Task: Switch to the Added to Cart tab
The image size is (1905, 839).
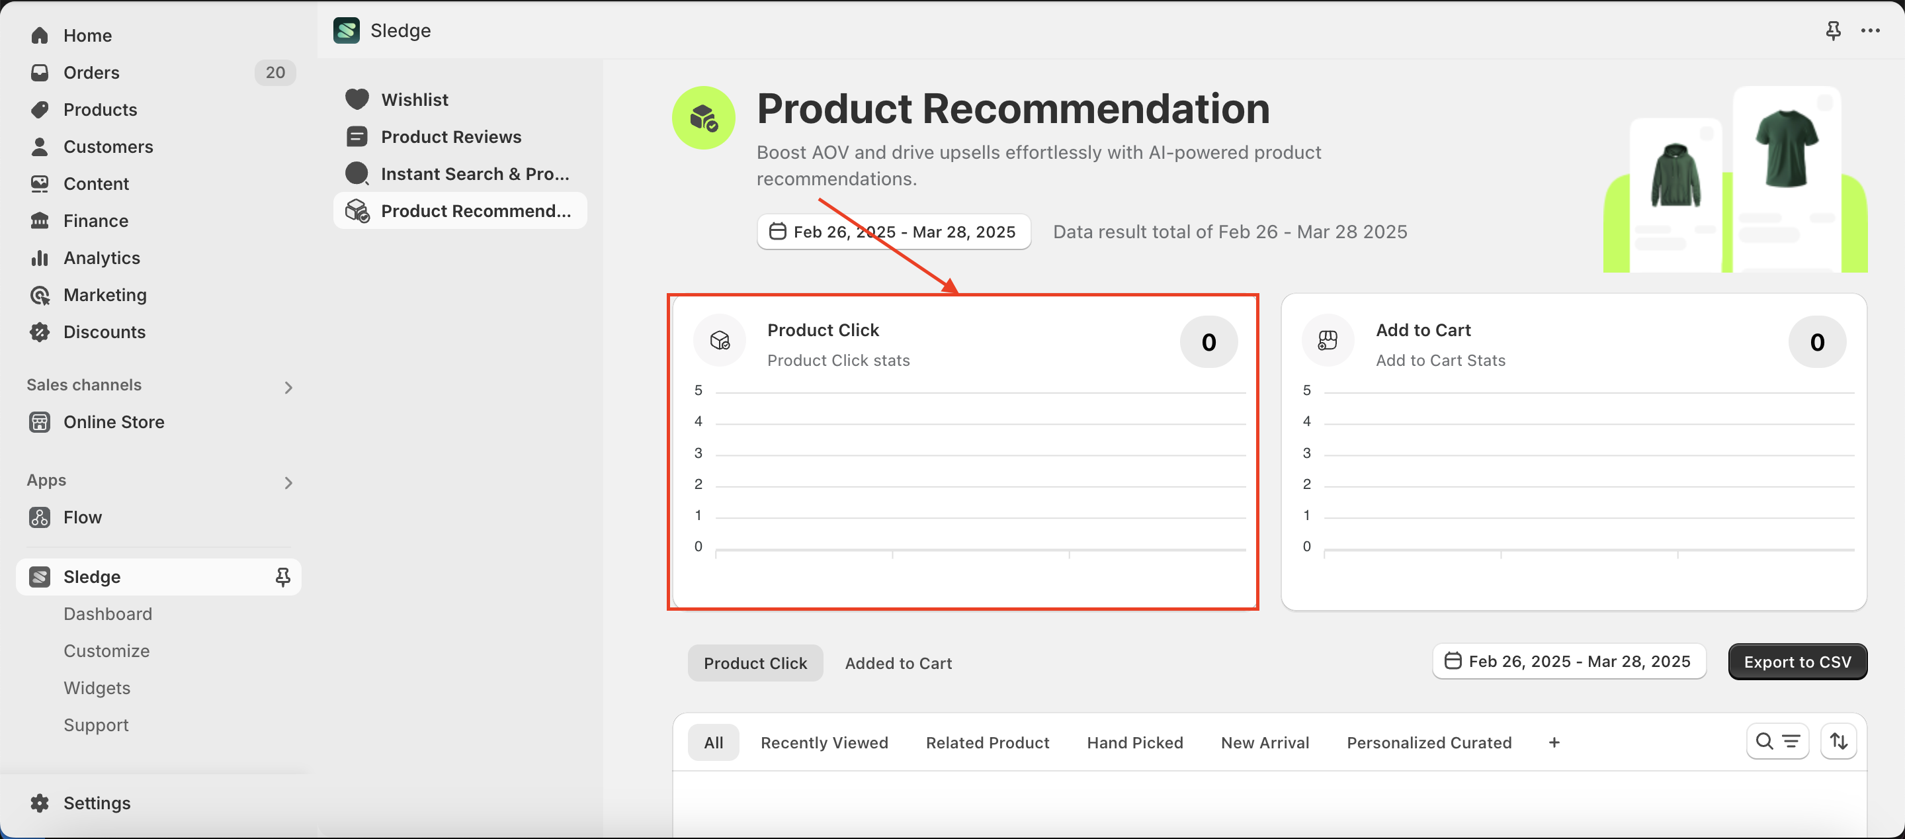Action: coord(898,663)
